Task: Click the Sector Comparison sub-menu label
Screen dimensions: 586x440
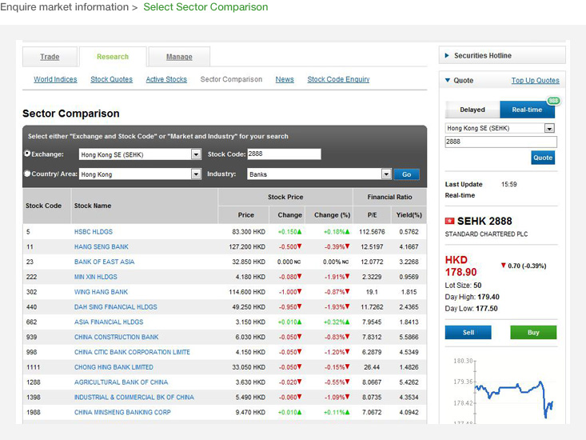Action: (231, 79)
